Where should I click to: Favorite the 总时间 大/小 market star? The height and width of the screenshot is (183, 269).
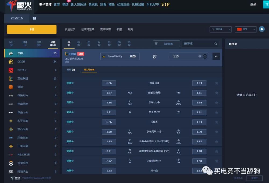point(217,161)
